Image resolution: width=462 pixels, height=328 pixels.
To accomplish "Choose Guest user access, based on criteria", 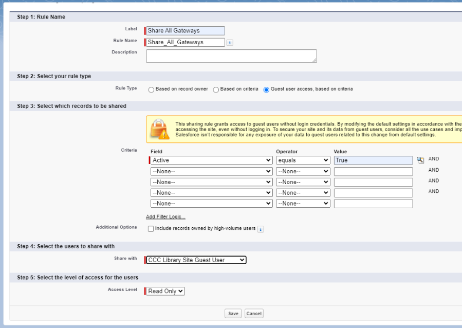I will (266, 89).
